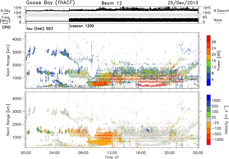Click the '-1000' tick on Velocity colorbar
229x159 pixels.
(217, 139)
